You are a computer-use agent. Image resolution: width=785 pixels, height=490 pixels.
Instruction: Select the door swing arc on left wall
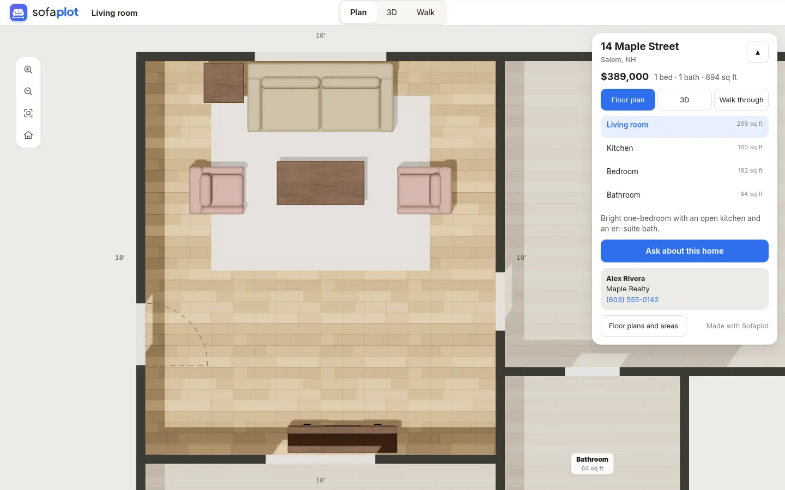pos(177,334)
